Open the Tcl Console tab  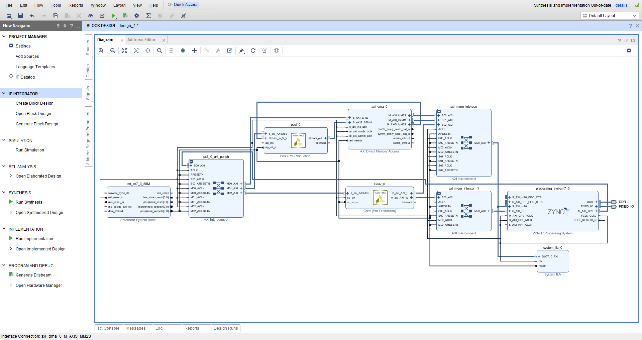108,328
